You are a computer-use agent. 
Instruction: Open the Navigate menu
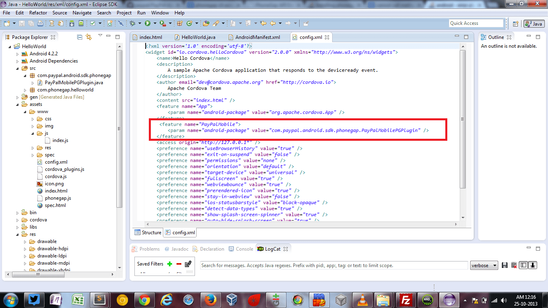coord(82,13)
